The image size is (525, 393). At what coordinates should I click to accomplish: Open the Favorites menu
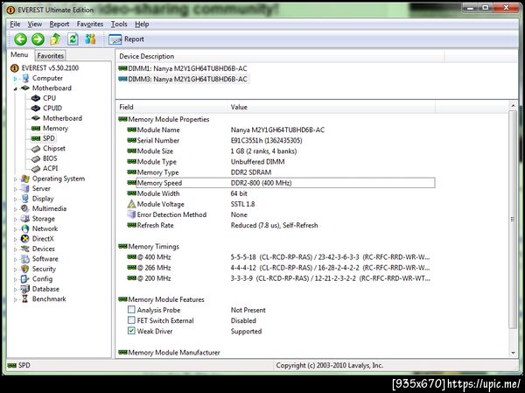pyautogui.click(x=90, y=25)
